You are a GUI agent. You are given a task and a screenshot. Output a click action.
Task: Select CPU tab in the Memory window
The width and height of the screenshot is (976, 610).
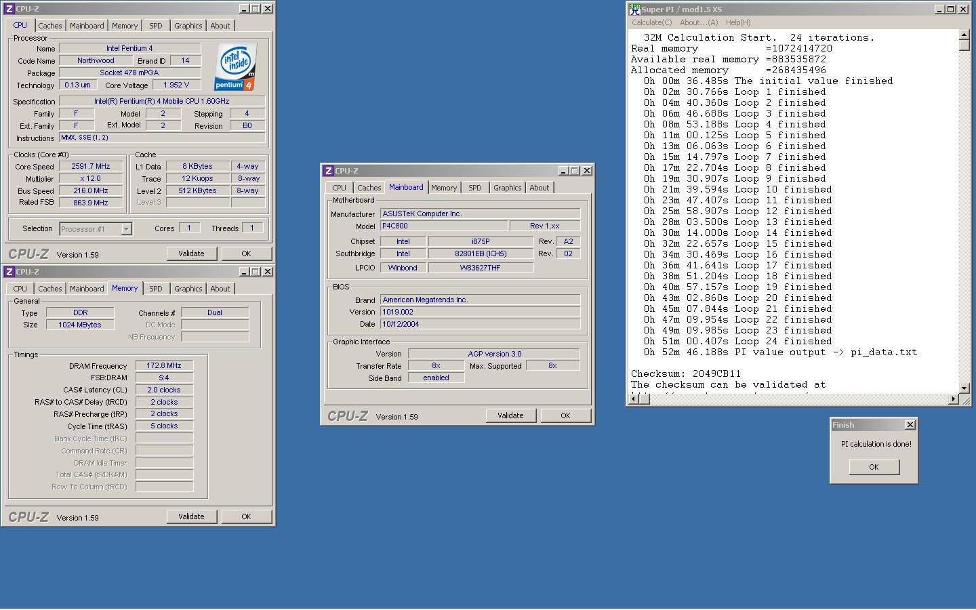[x=20, y=289]
